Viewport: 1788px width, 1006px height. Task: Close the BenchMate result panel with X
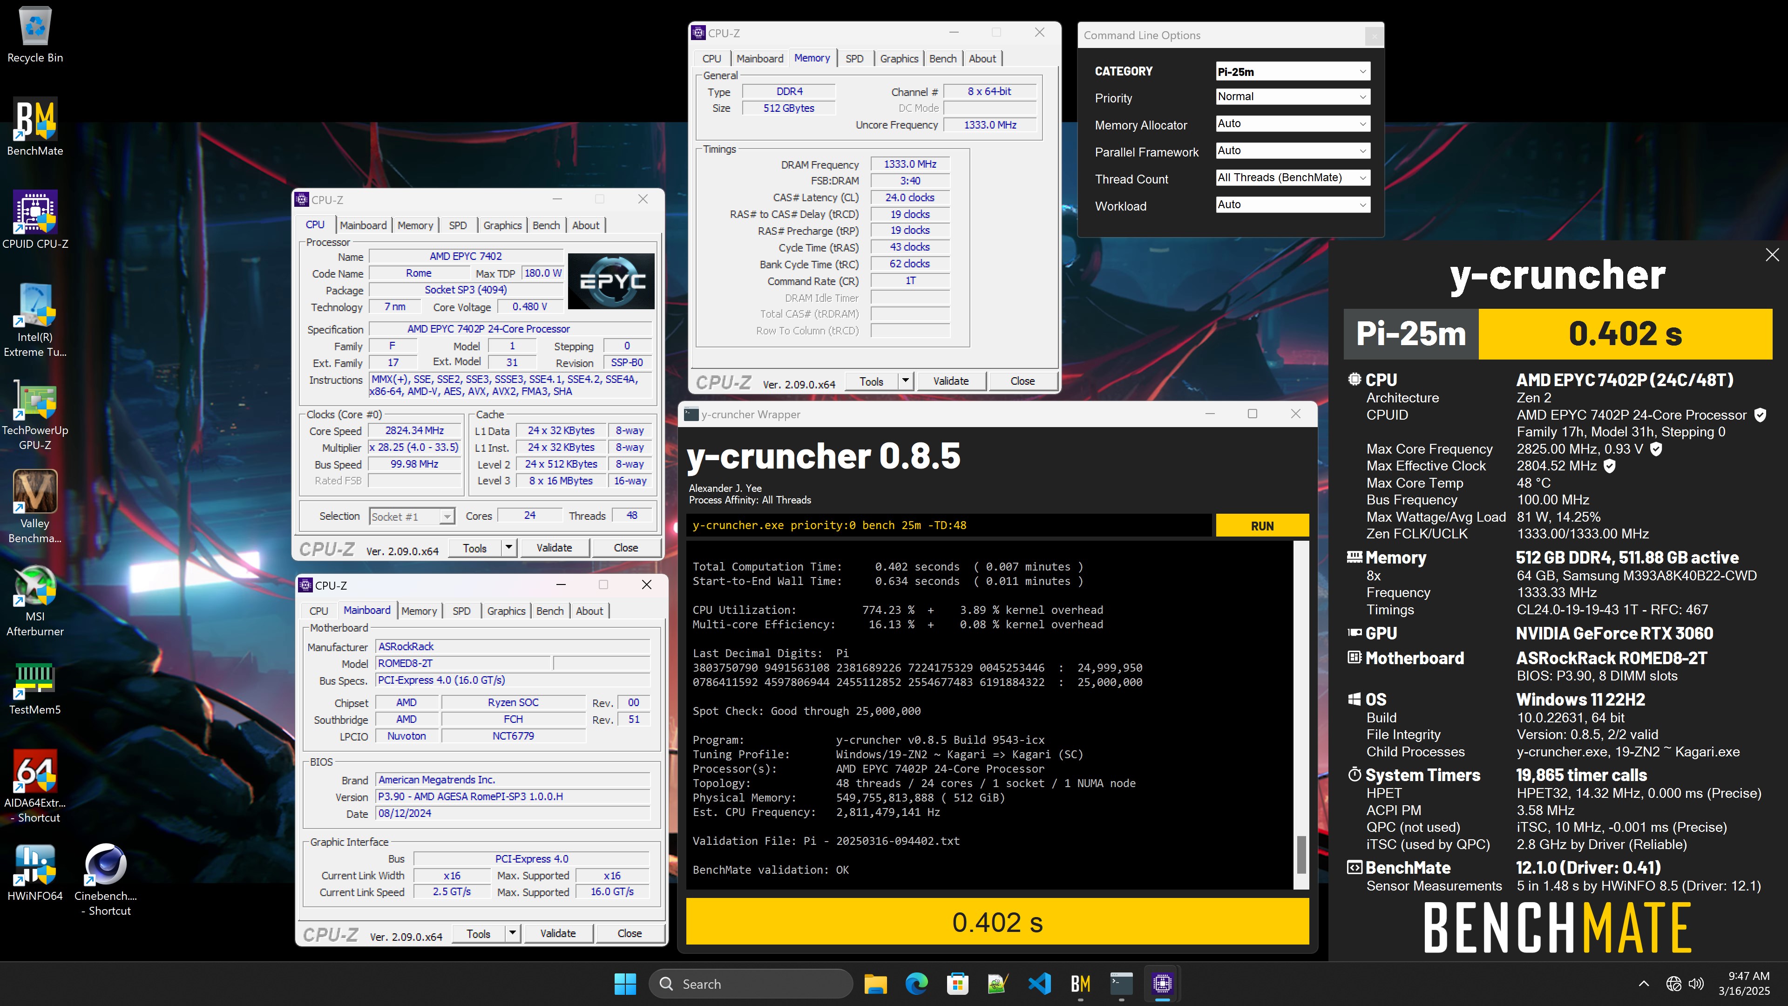pos(1772,255)
